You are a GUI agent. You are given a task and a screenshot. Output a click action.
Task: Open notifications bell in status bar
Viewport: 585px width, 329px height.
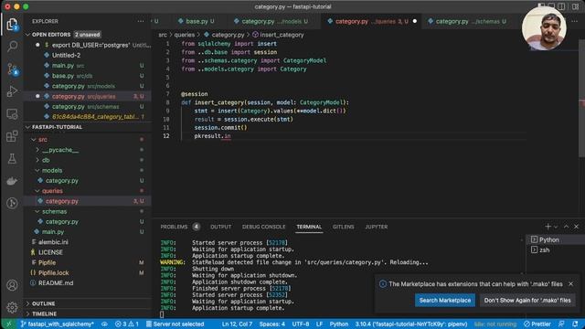[575, 324]
